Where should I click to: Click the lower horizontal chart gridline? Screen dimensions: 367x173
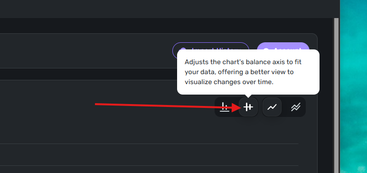(149, 165)
